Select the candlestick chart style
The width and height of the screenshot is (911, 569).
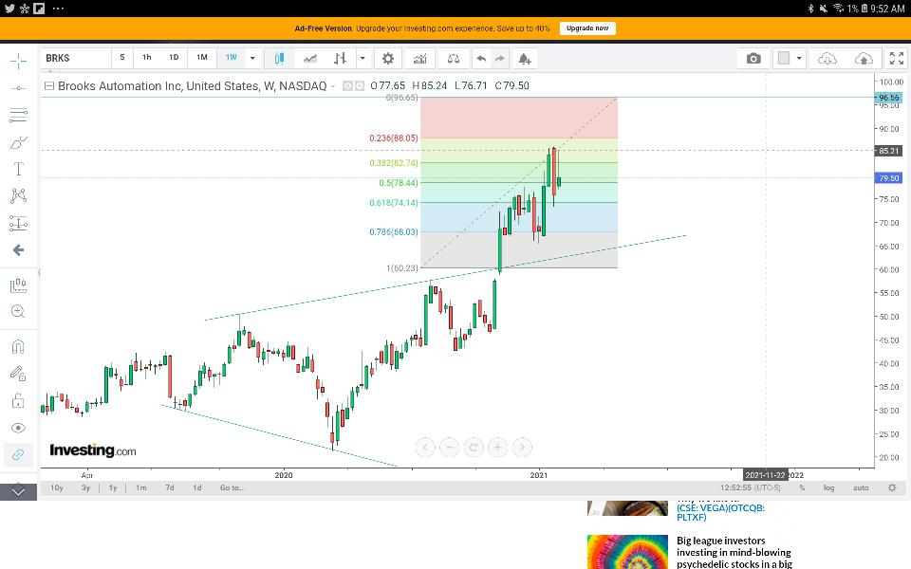click(279, 58)
